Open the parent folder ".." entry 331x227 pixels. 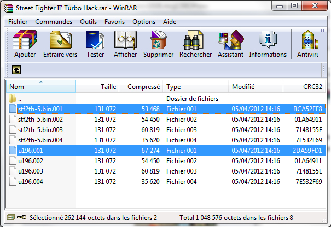pos(20,99)
